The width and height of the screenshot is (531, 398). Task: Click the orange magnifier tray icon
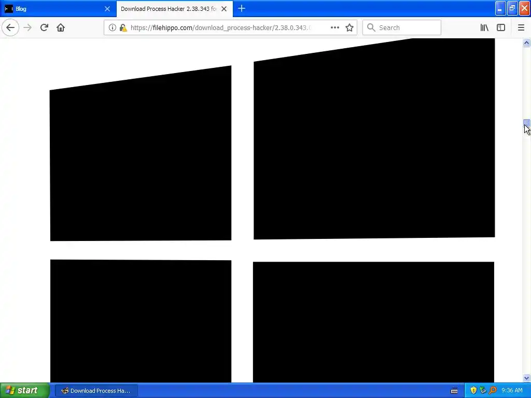[x=493, y=390]
